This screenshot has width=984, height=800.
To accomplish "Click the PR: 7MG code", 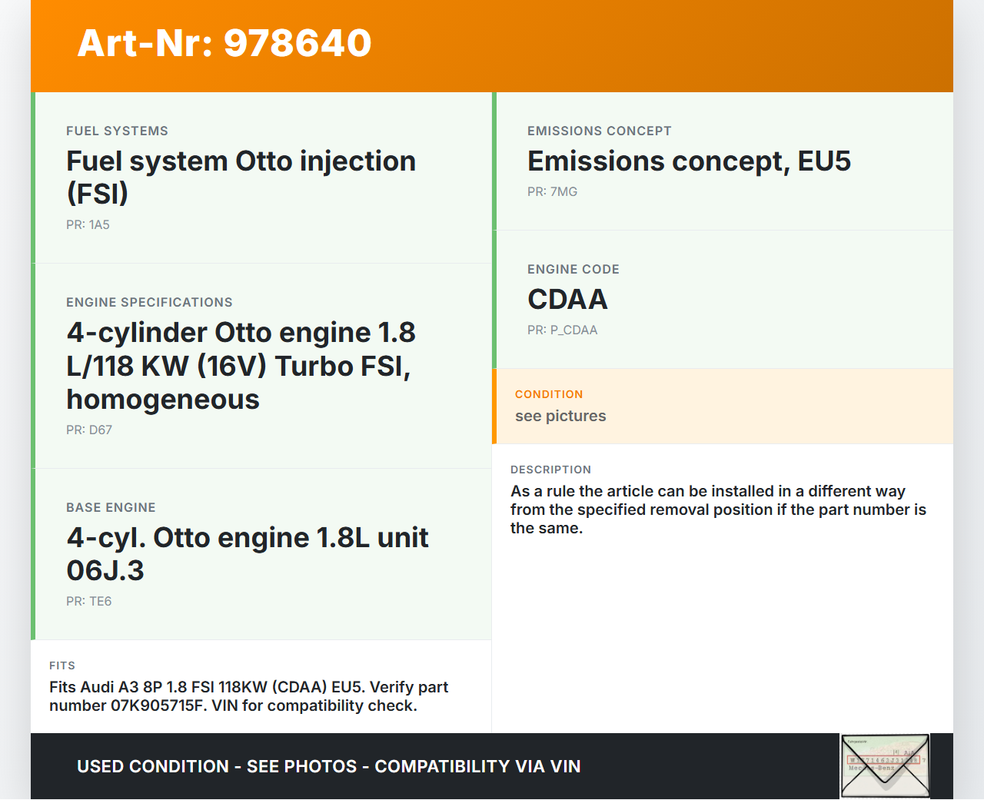I will [552, 191].
